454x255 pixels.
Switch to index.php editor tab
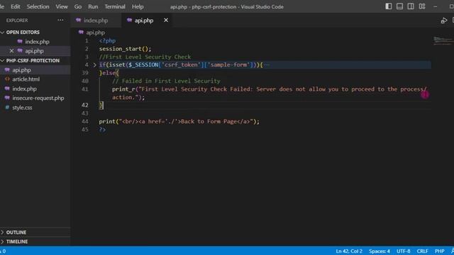click(96, 21)
